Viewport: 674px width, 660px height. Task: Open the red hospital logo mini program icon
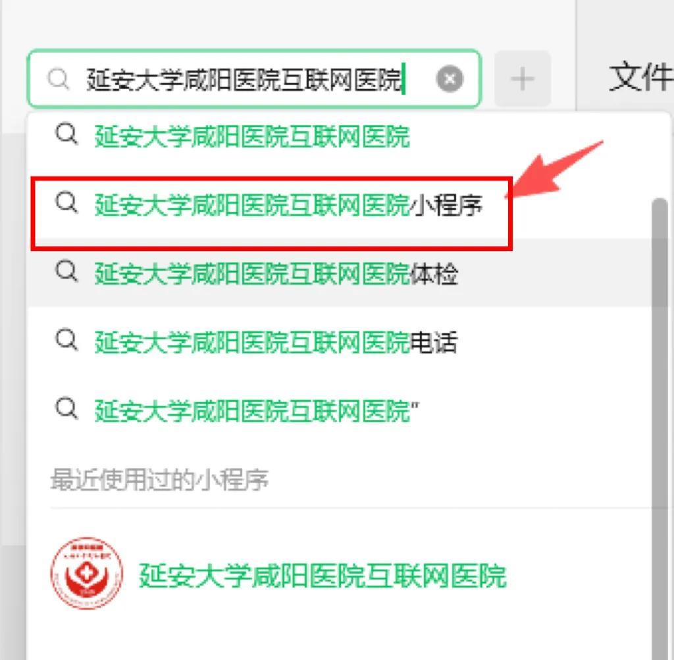[87, 573]
